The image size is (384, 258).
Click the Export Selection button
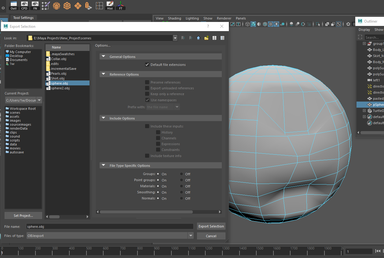(211, 226)
